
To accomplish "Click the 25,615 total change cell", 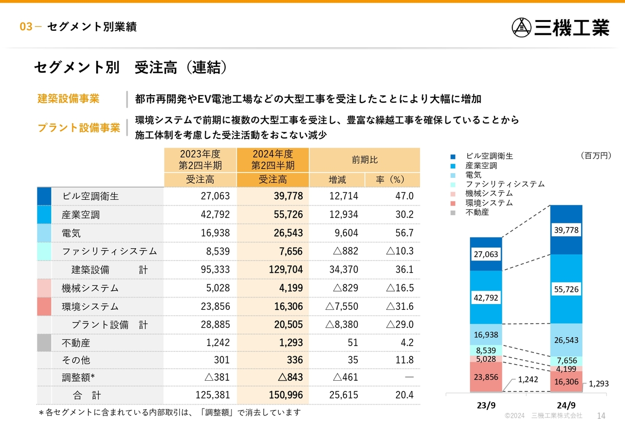I will pyautogui.click(x=343, y=395).
